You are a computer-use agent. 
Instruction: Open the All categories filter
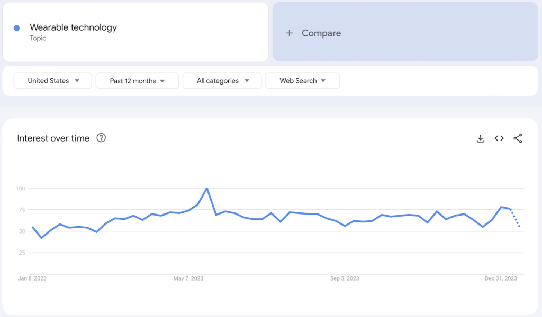pyautogui.click(x=222, y=81)
